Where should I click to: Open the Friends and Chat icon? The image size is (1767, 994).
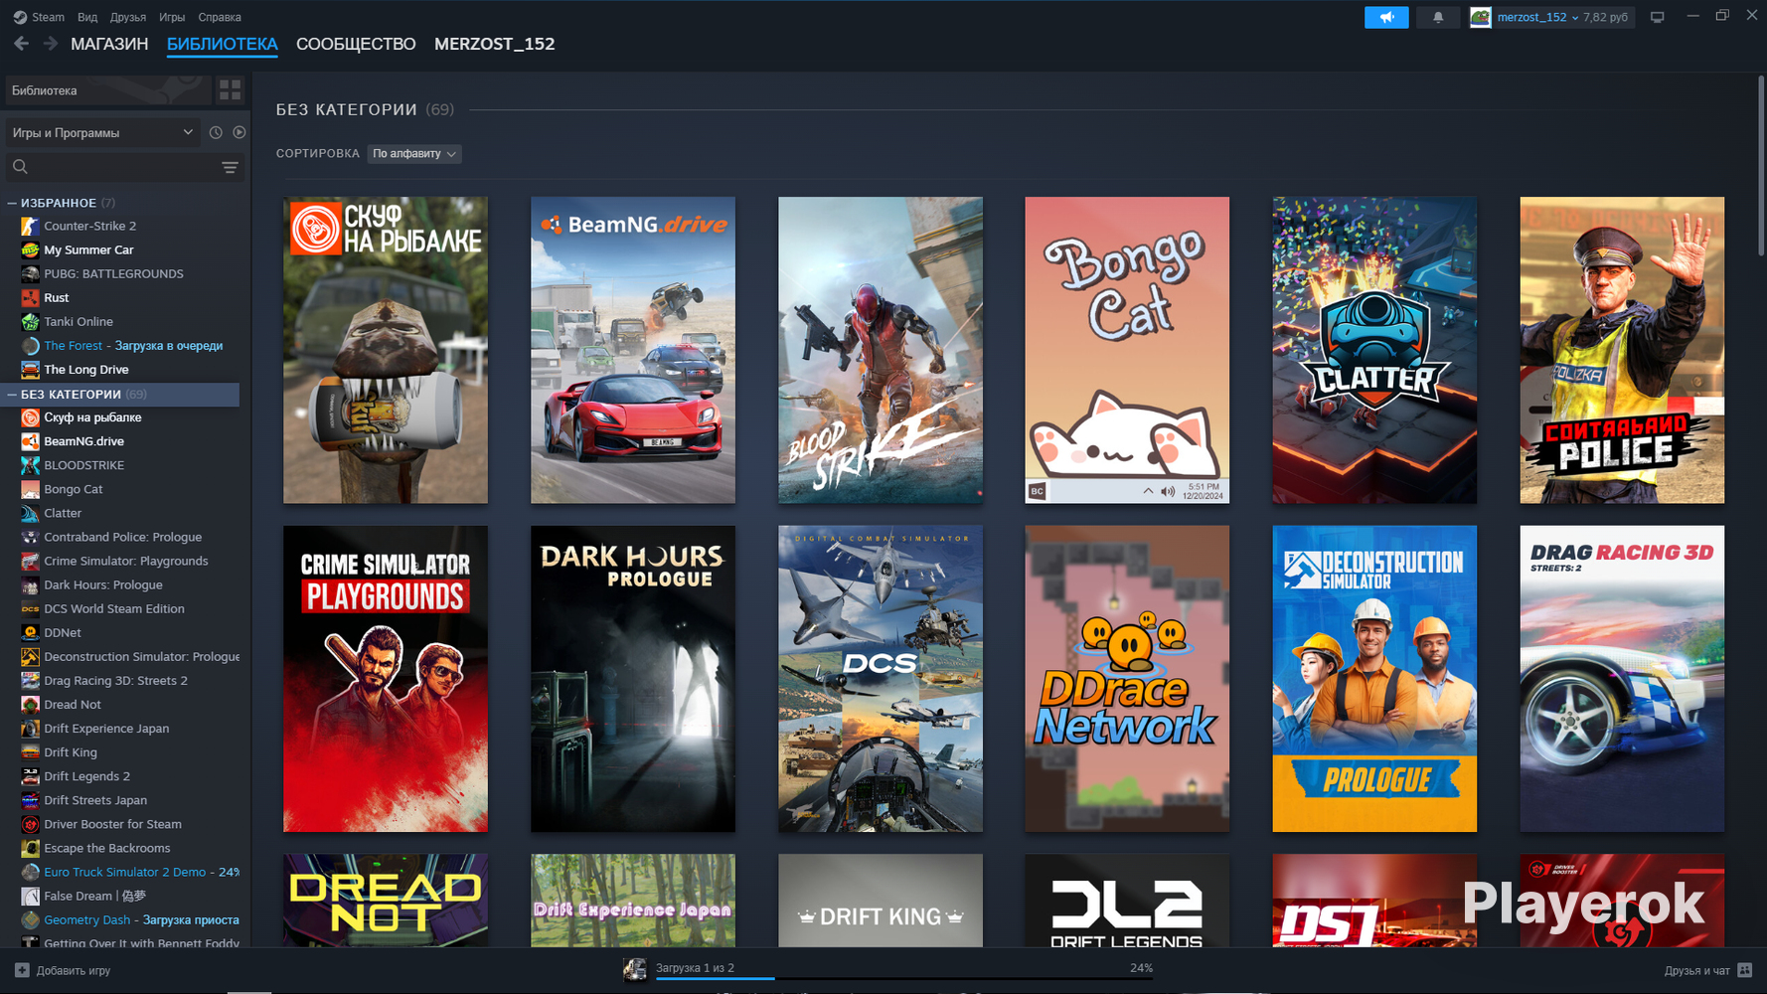[1745, 970]
